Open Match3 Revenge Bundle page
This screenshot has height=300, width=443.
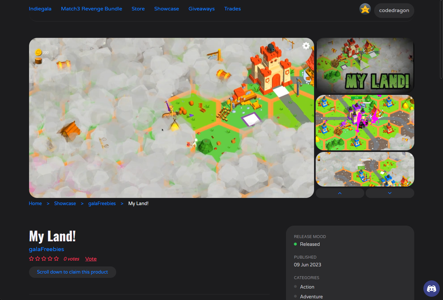pyautogui.click(x=91, y=9)
